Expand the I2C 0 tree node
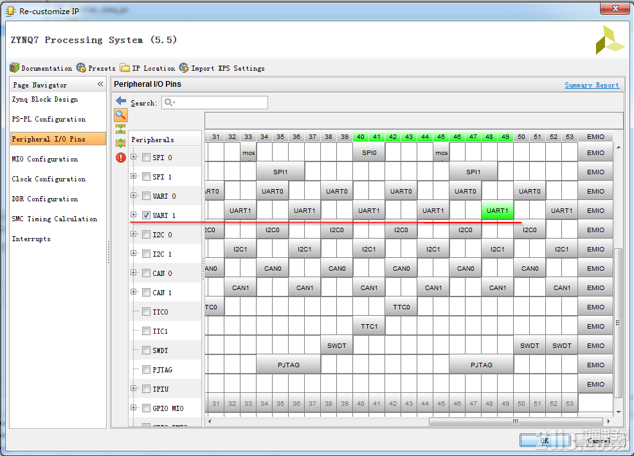Image resolution: width=634 pixels, height=456 pixels. [134, 234]
